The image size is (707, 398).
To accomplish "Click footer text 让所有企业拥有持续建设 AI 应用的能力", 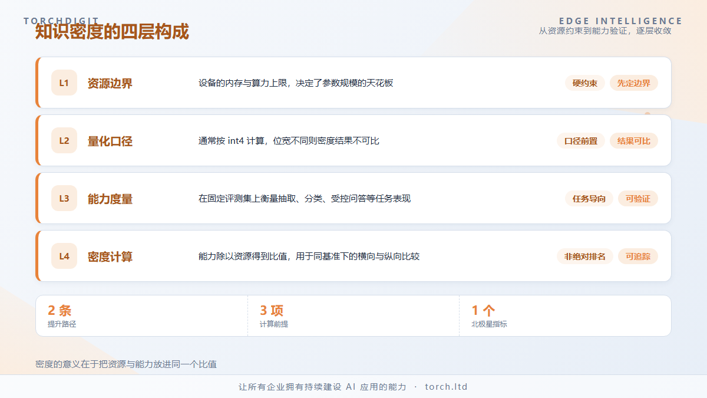I will coord(322,387).
